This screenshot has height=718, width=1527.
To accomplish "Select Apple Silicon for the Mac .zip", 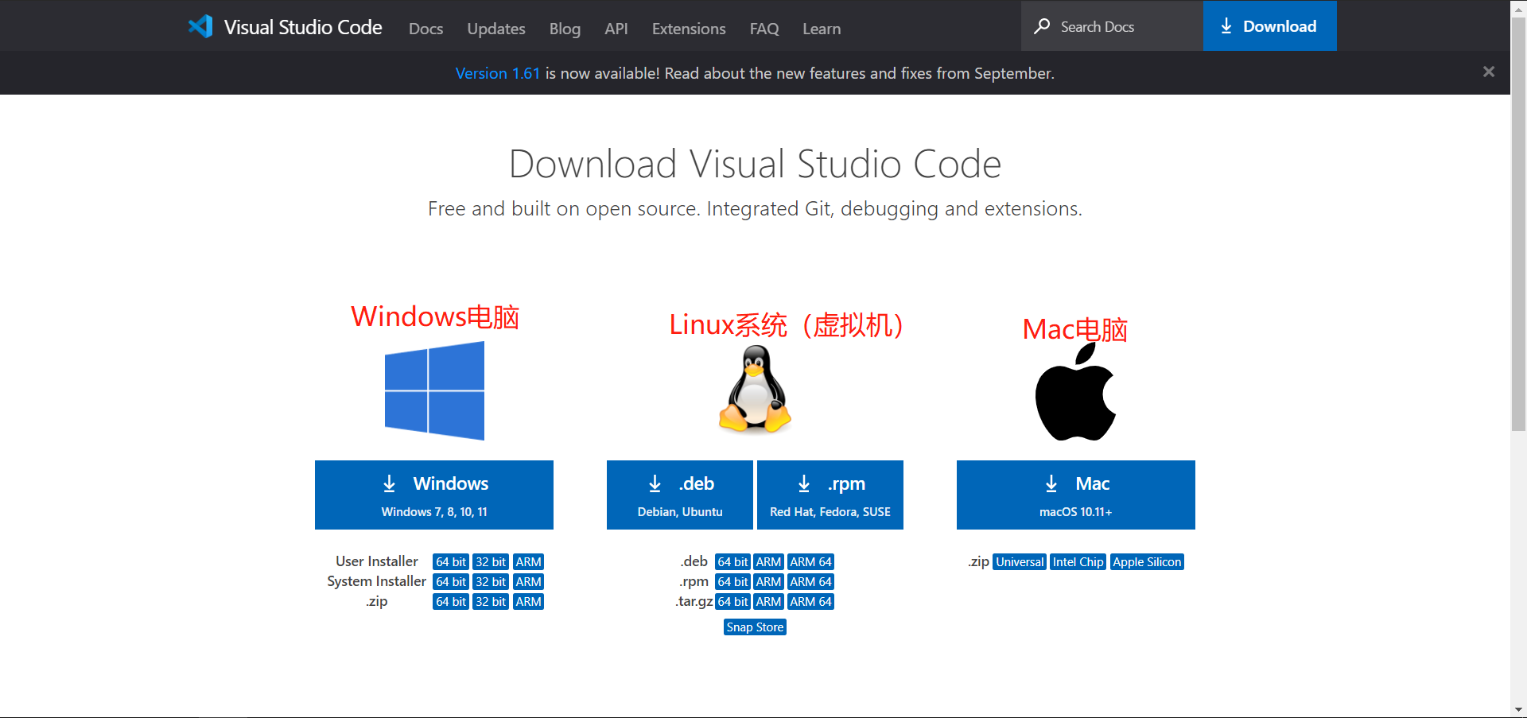I will pos(1147,561).
